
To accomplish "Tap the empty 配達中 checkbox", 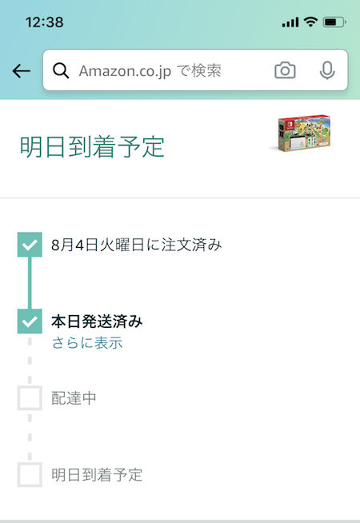I will (30, 398).
